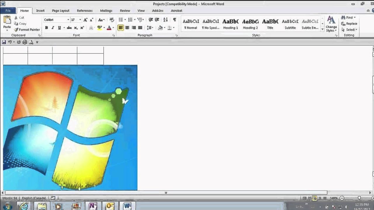This screenshot has width=374, height=210.
Task: Open font color dropdown arrow
Action: 113,28
